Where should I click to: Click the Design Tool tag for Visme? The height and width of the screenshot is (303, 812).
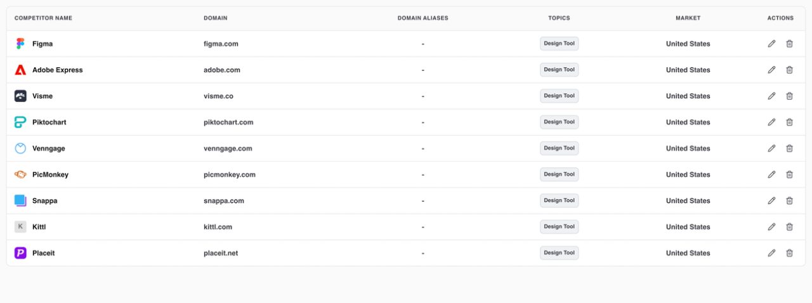[560, 96]
